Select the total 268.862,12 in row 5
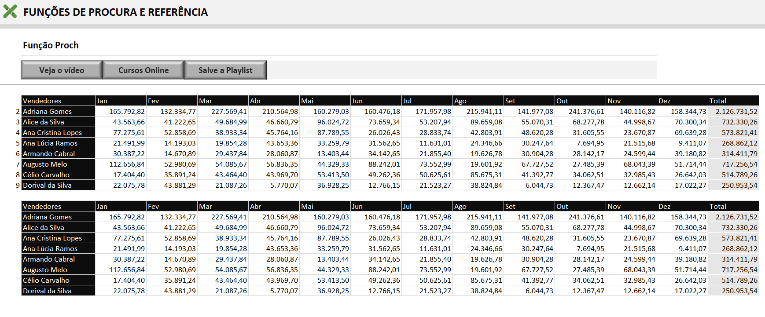765x317 pixels. click(x=733, y=143)
